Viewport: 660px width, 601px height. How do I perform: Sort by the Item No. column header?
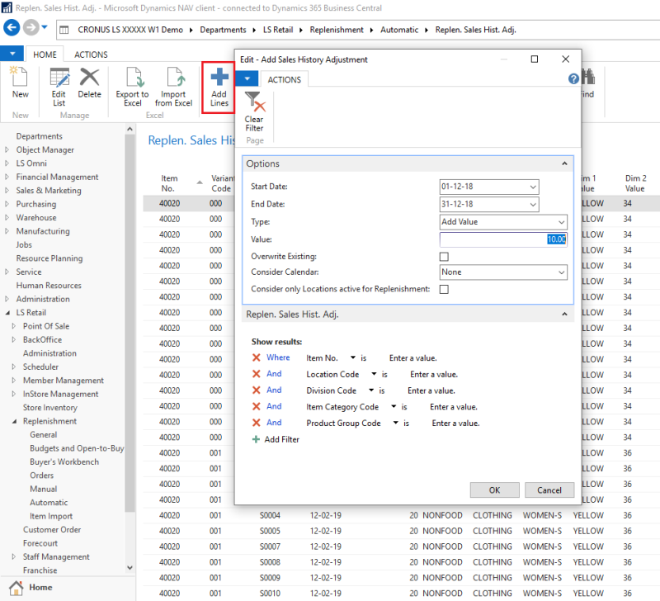[x=170, y=183]
